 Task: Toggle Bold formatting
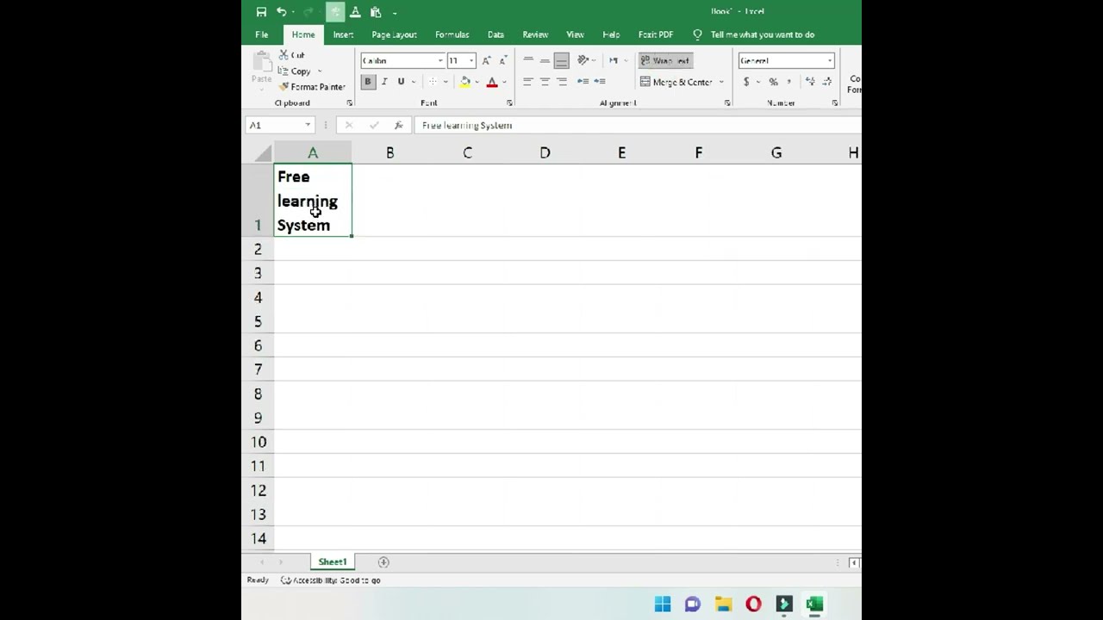(368, 82)
